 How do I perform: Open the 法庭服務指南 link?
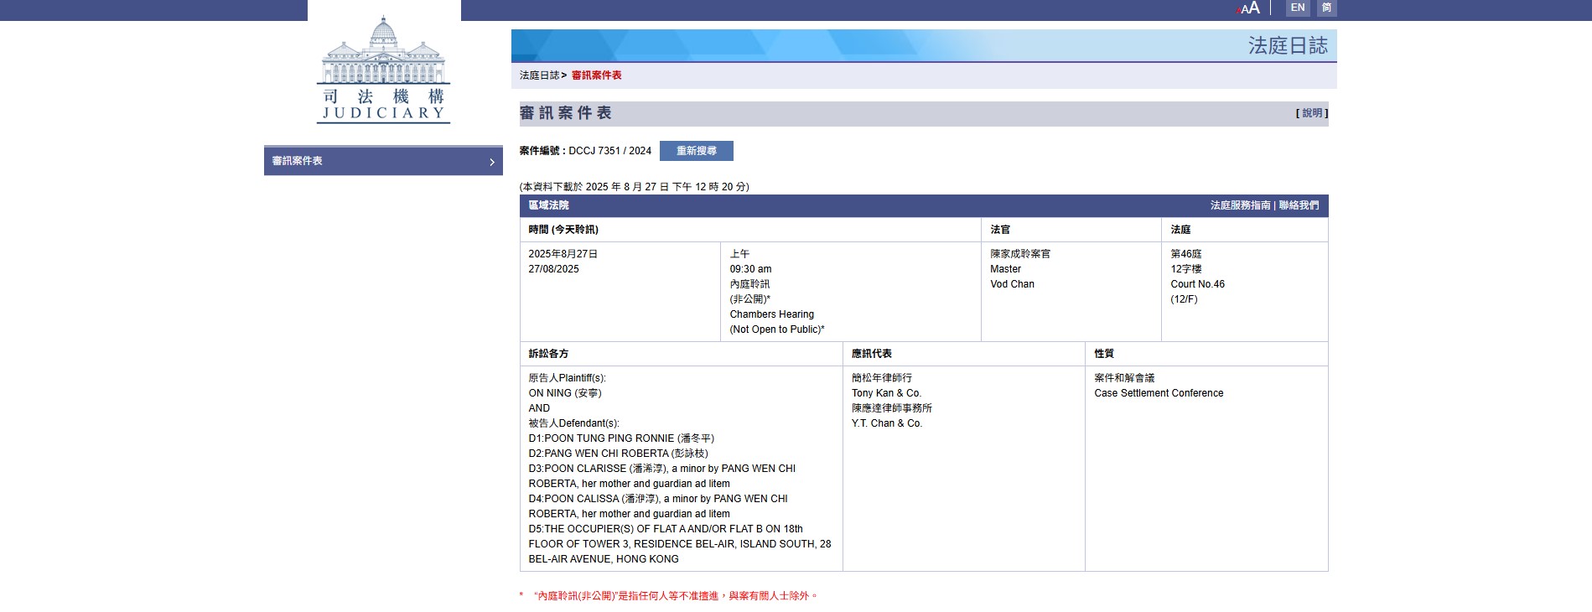pyautogui.click(x=1240, y=205)
